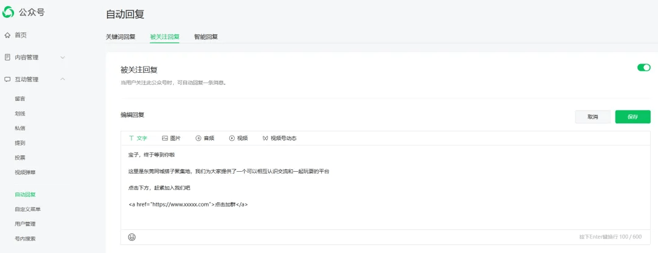Screen dimensions: 658x253
Task: Select the 音频 audio reply type
Action: click(x=205, y=138)
